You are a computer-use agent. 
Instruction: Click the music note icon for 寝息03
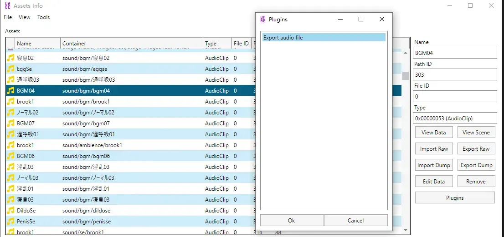11,199
